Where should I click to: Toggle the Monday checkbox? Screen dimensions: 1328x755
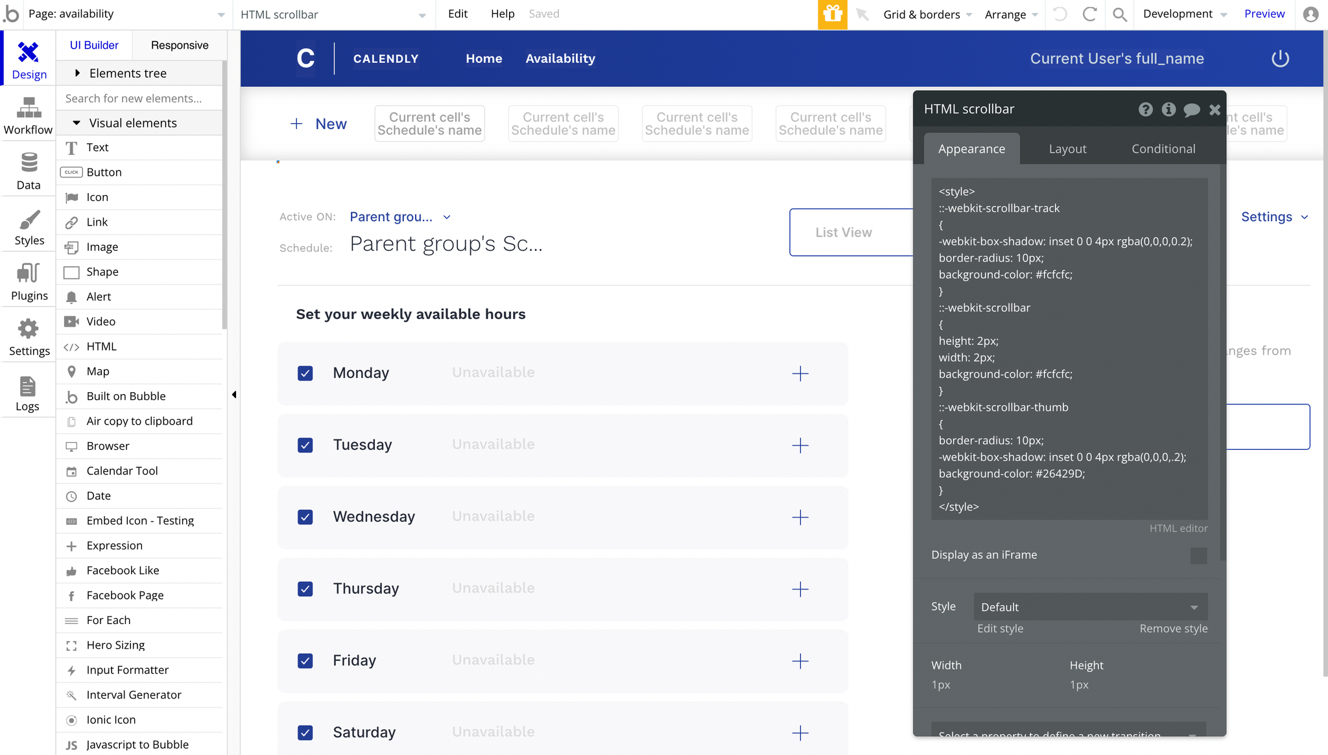tap(305, 373)
